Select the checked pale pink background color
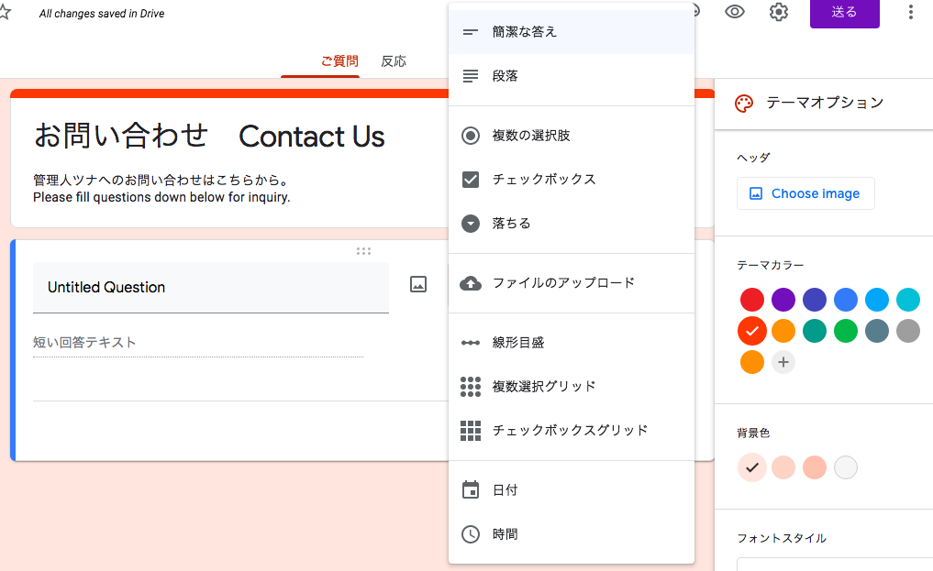 (751, 467)
